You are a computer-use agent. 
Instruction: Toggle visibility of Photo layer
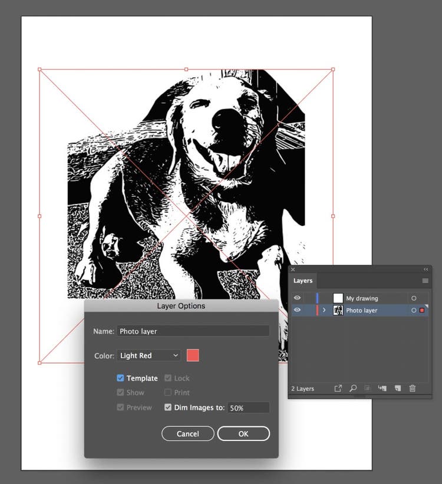pyautogui.click(x=297, y=311)
